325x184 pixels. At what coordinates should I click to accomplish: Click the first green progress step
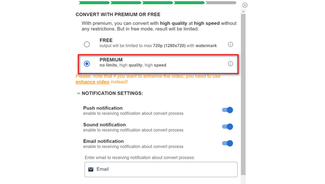(94, 3)
